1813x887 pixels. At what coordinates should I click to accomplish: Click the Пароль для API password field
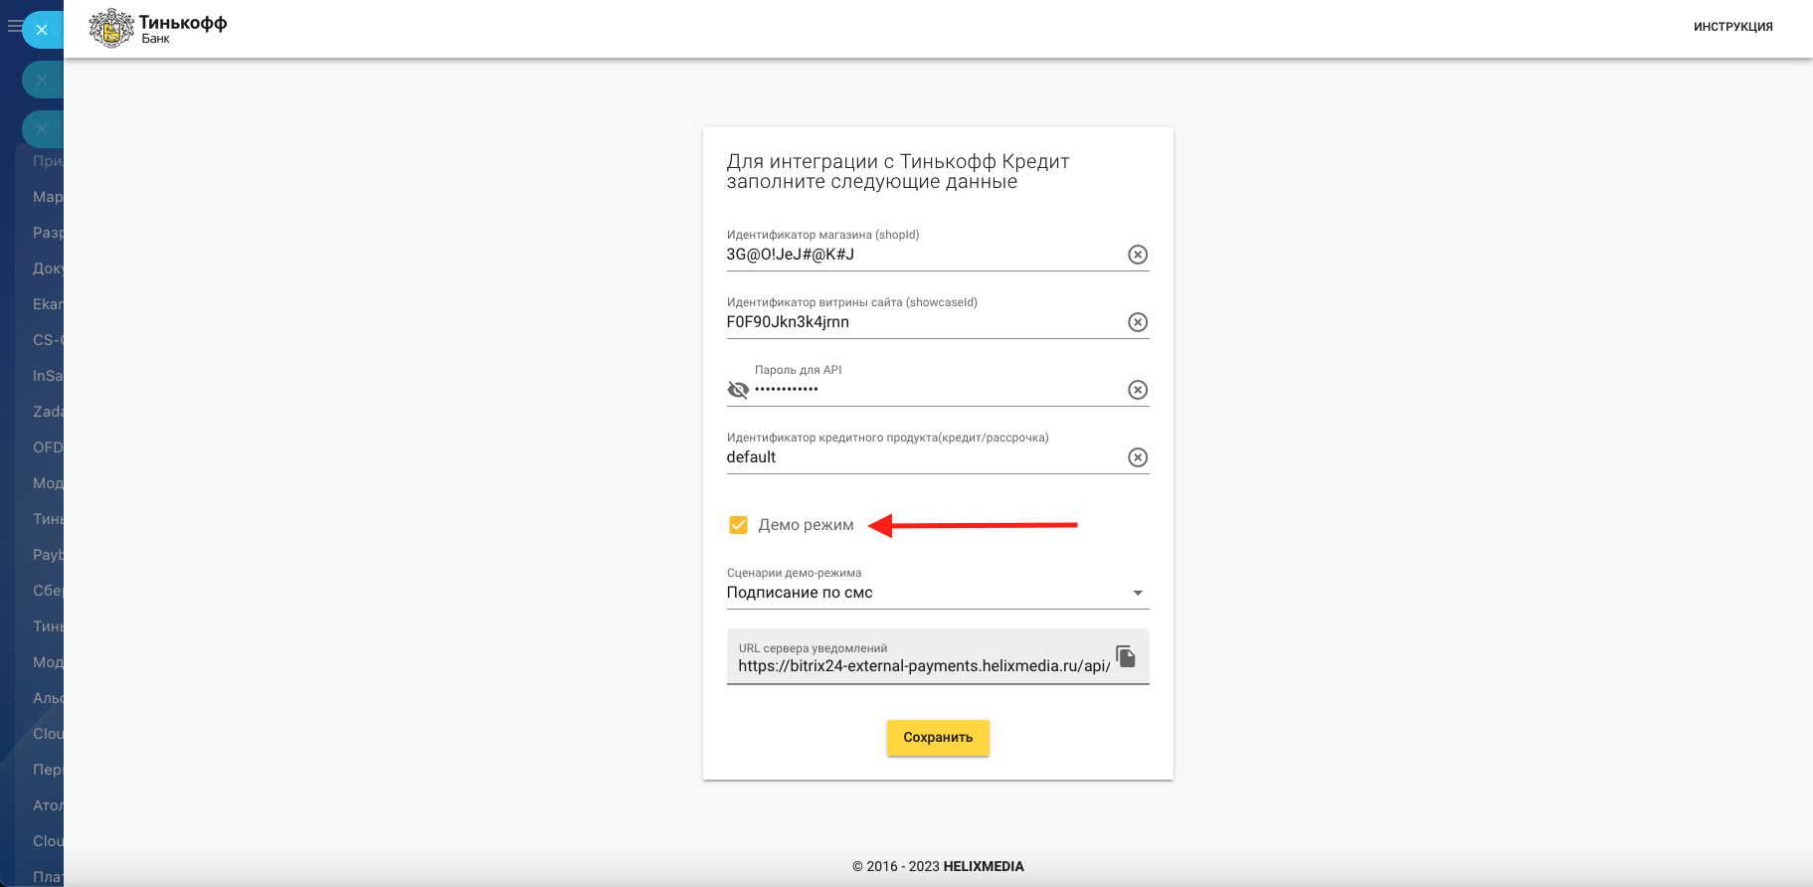click(938, 390)
